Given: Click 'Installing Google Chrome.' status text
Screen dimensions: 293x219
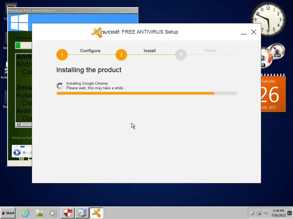Looking at the screenshot, I should [x=88, y=84].
